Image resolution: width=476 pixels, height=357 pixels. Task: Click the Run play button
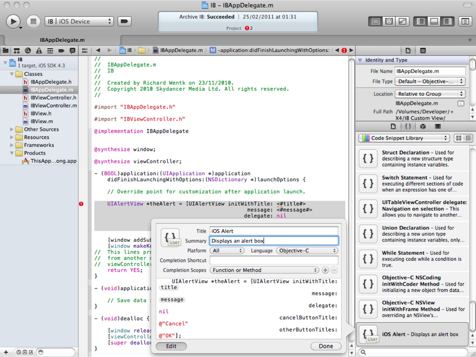(13, 21)
